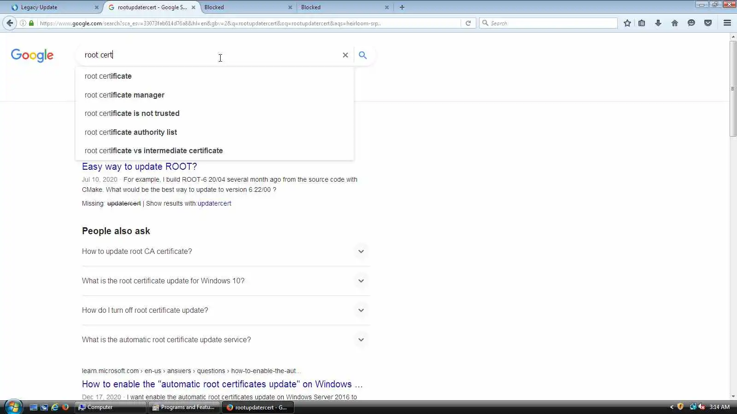Viewport: 737px width, 414px height.
Task: Go back with the browser back arrow
Action: 10,23
